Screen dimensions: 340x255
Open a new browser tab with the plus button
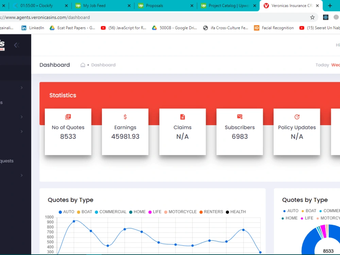[x=330, y=5]
